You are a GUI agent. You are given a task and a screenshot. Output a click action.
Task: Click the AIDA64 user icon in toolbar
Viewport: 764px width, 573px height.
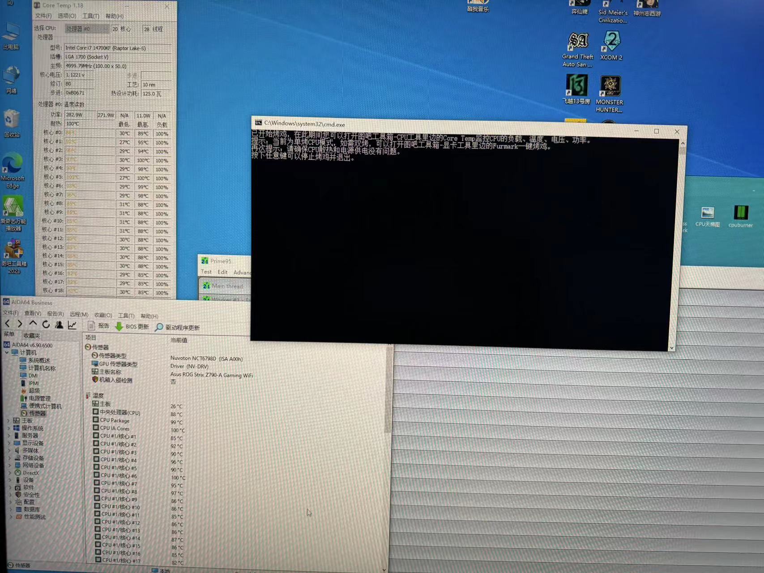[59, 325]
